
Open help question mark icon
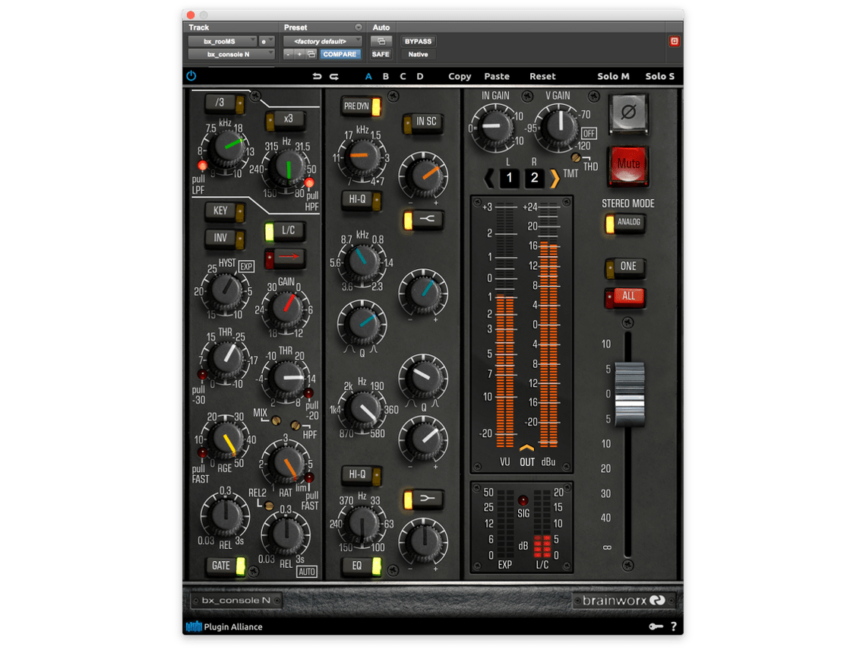[673, 626]
